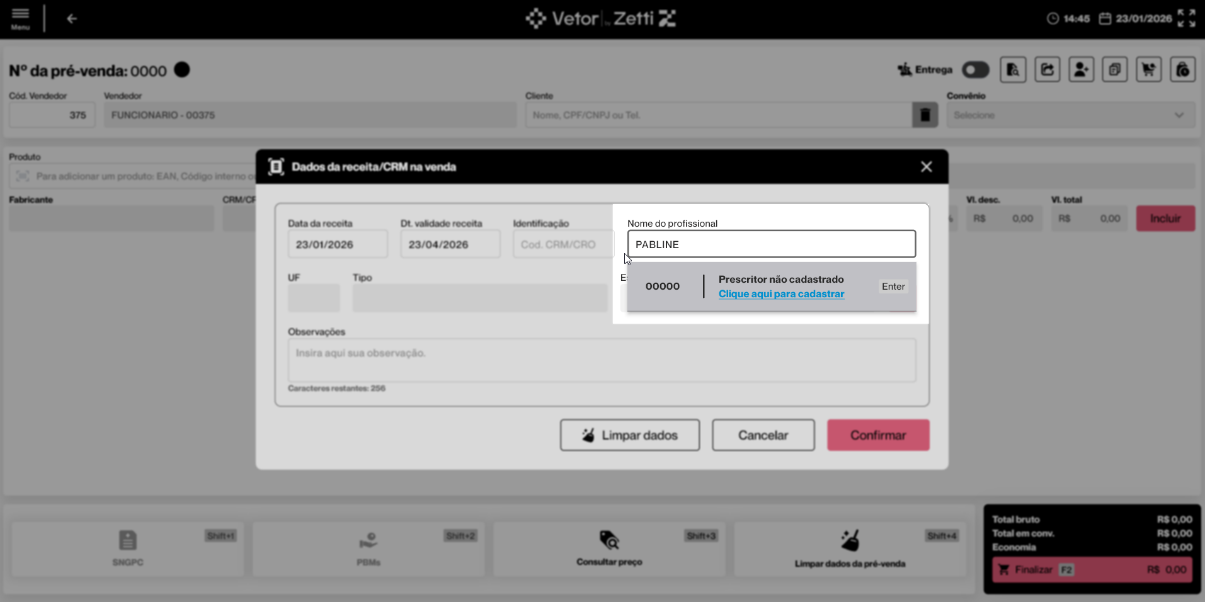Open the Convênio dropdown
The image size is (1205, 602).
point(1071,115)
